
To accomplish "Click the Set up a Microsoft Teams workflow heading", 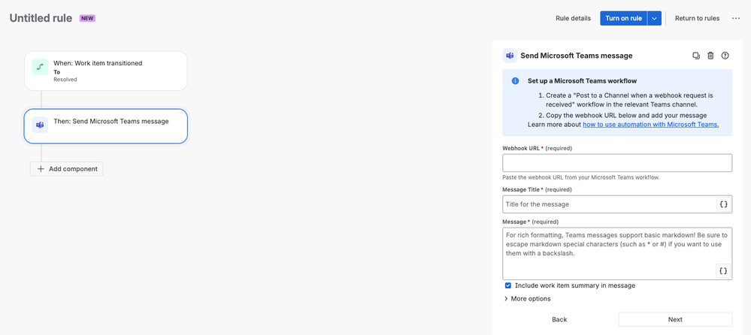I will point(583,81).
